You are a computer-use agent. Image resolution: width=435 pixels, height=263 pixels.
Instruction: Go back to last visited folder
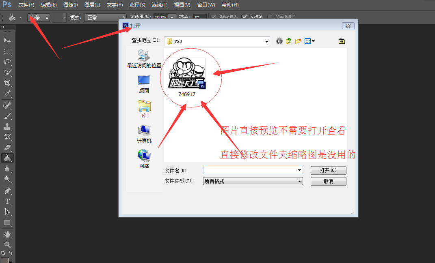tap(279, 41)
